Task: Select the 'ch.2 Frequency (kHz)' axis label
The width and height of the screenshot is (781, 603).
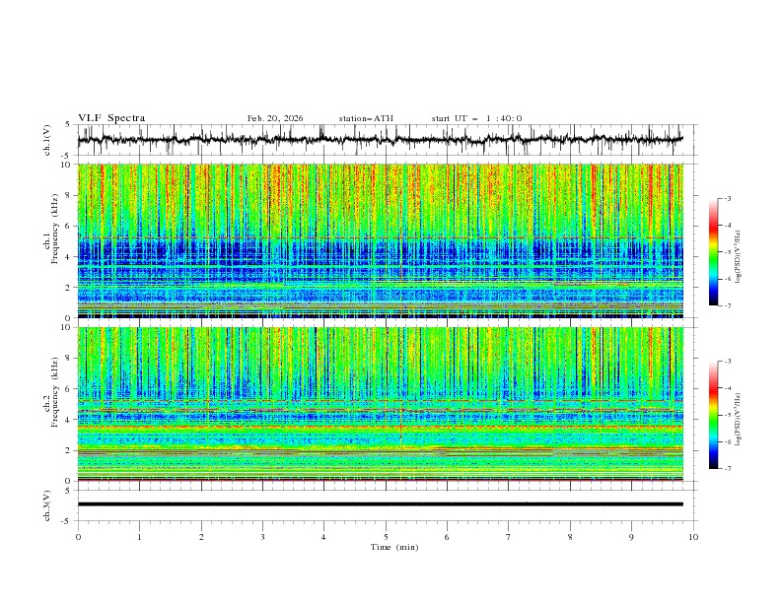Action: pyautogui.click(x=52, y=392)
